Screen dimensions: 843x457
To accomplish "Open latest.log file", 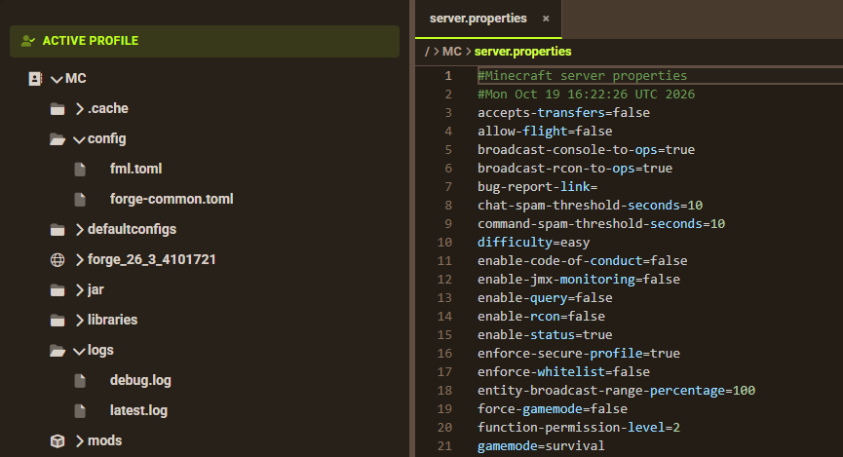I will pyautogui.click(x=138, y=410).
